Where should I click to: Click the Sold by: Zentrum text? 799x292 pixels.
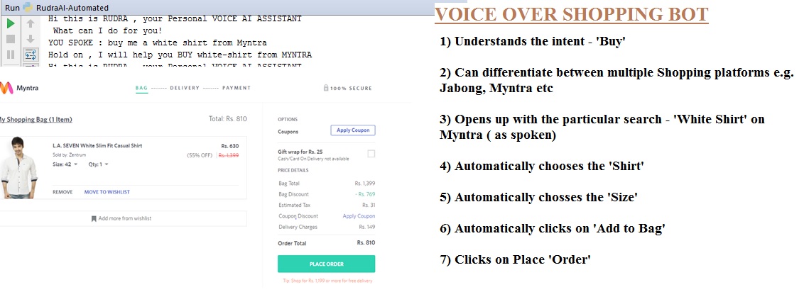tap(70, 155)
